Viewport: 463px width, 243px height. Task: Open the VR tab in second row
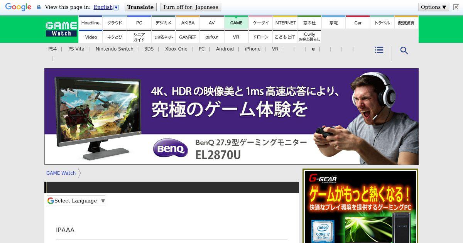(236, 37)
